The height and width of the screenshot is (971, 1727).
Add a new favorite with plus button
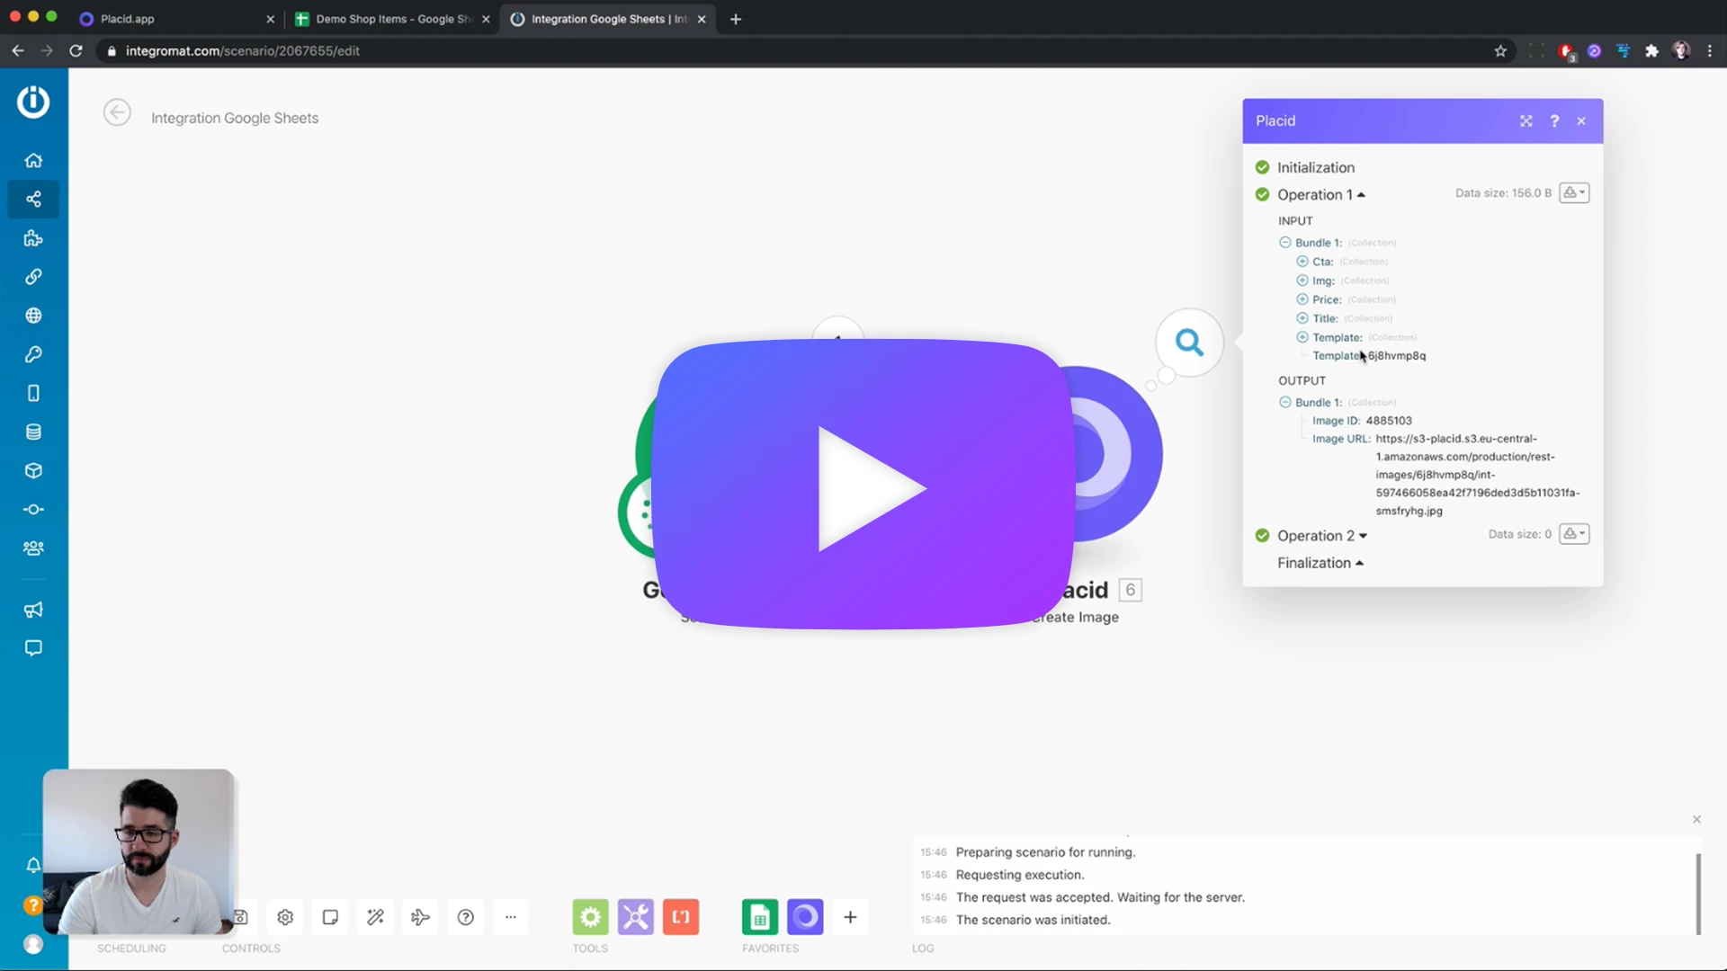tap(850, 917)
